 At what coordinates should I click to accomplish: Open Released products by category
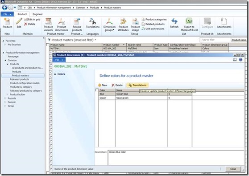(26, 91)
